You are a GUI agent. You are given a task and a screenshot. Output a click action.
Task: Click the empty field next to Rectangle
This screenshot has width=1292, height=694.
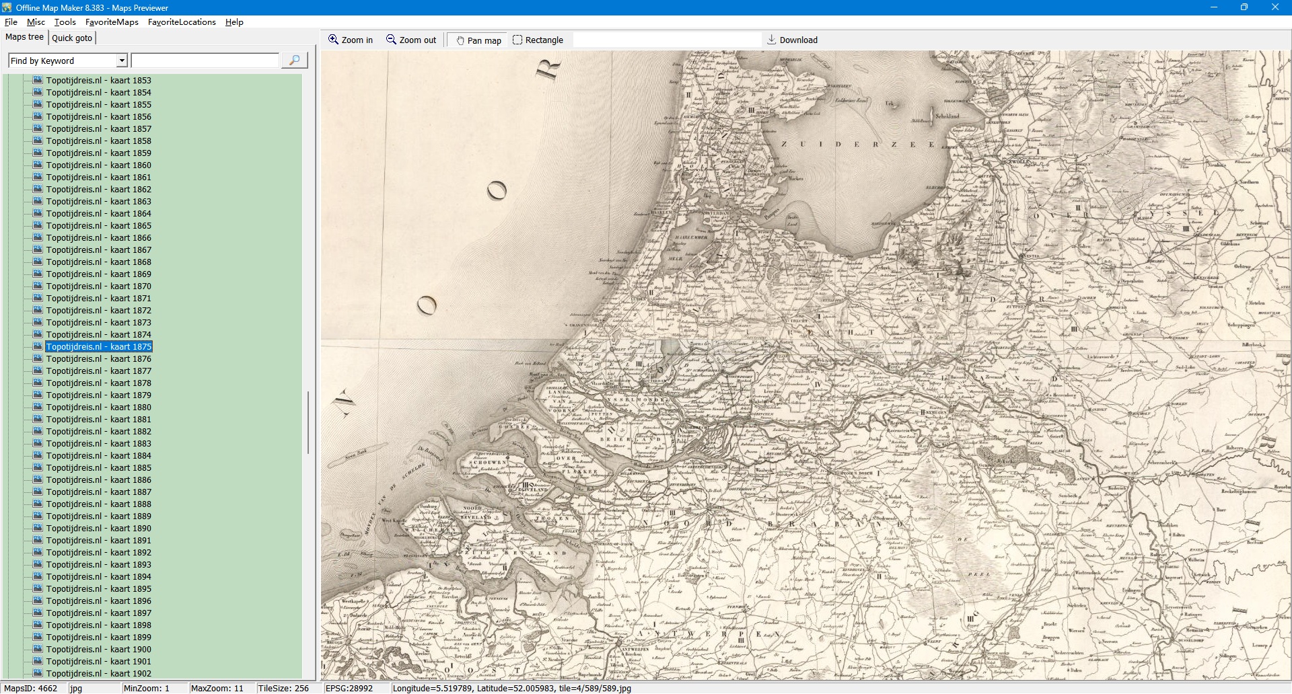tap(666, 40)
